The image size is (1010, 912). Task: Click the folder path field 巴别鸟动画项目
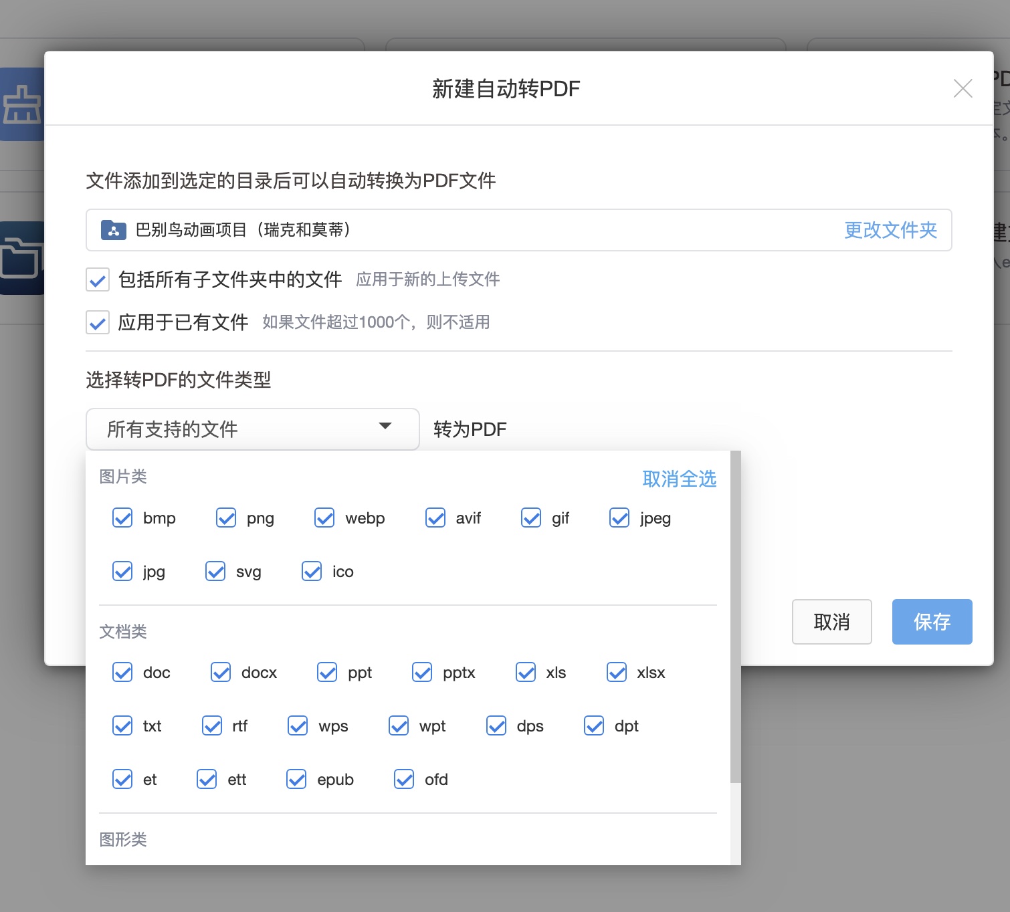coord(518,230)
